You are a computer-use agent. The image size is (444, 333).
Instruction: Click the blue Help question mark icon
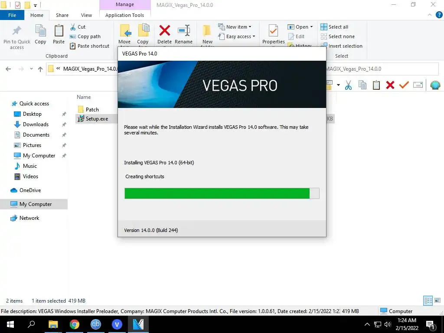(439, 15)
